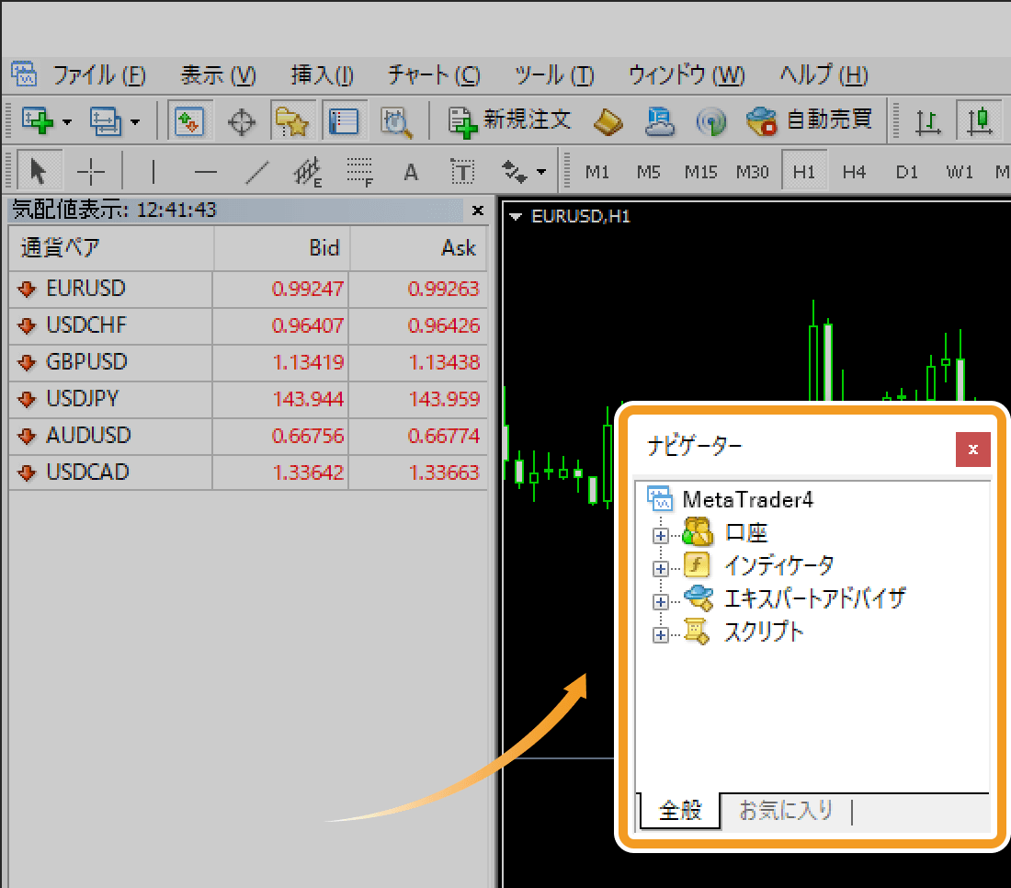Toggle the Market Watch panel button

tap(190, 120)
